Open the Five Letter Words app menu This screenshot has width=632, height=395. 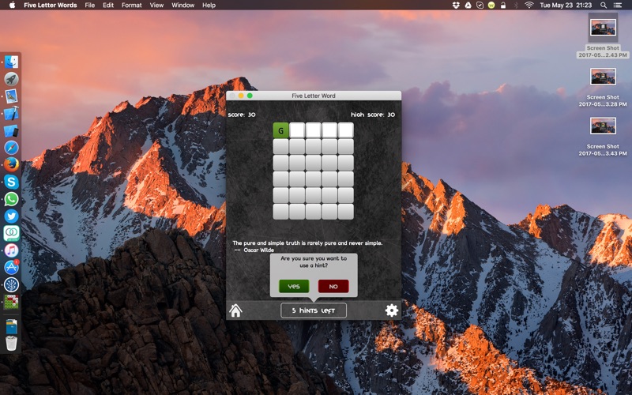[x=51, y=6]
